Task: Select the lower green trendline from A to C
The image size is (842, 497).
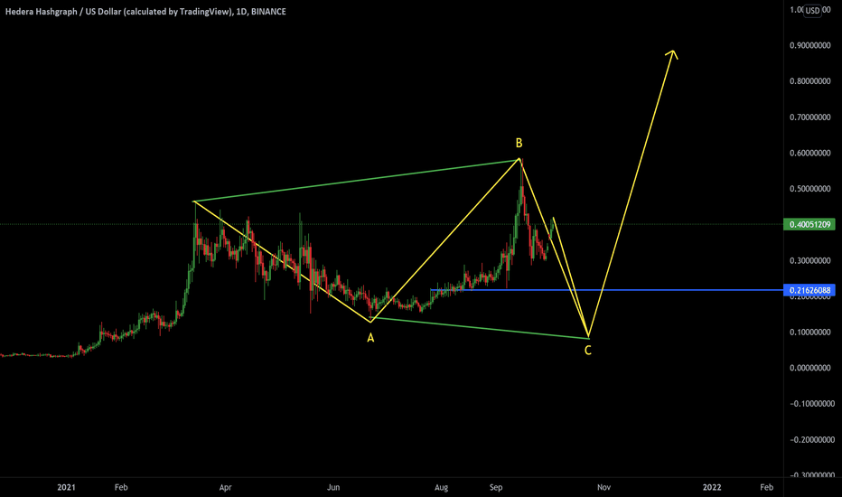Action: (x=480, y=328)
